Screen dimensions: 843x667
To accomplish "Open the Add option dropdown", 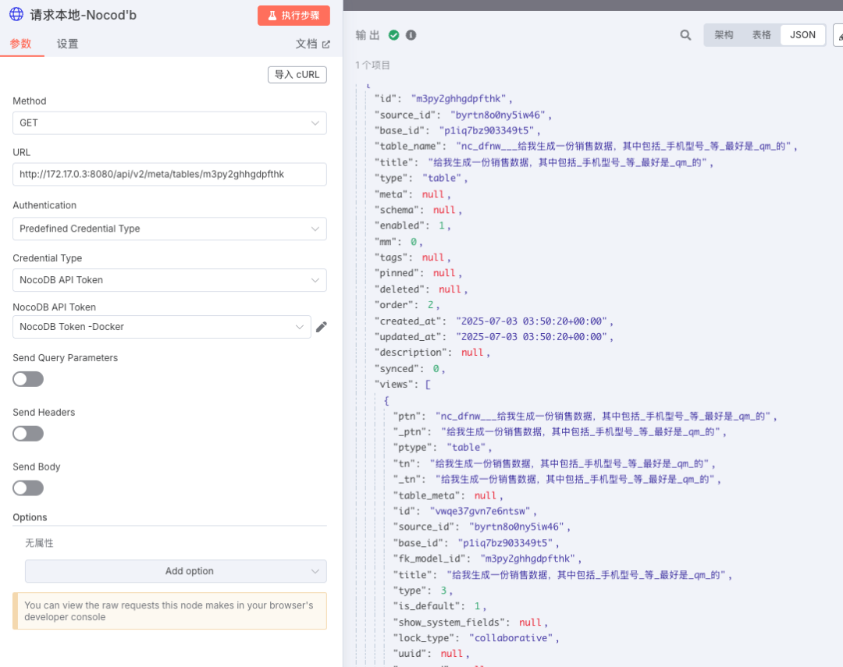I will click(176, 571).
